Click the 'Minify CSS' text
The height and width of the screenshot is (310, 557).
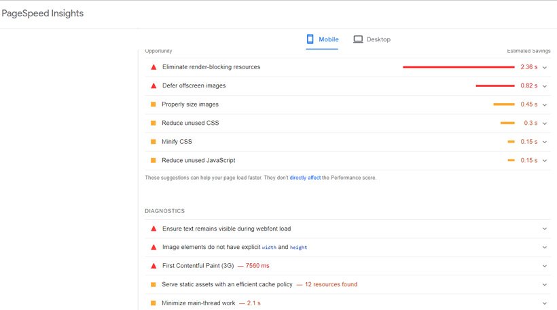pos(177,142)
